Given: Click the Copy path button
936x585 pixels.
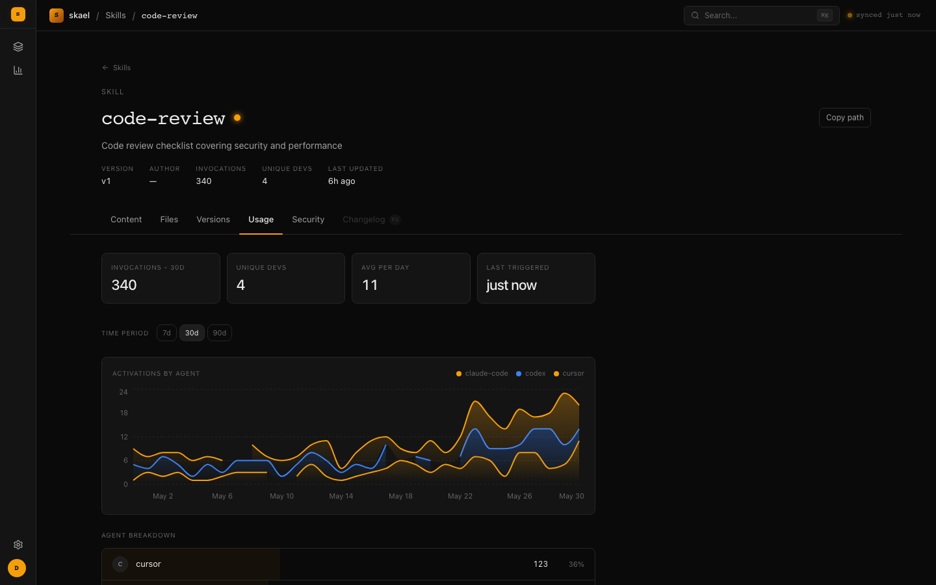Looking at the screenshot, I should [x=844, y=118].
